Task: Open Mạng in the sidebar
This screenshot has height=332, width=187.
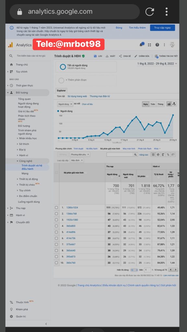Action: pyautogui.click(x=25, y=173)
